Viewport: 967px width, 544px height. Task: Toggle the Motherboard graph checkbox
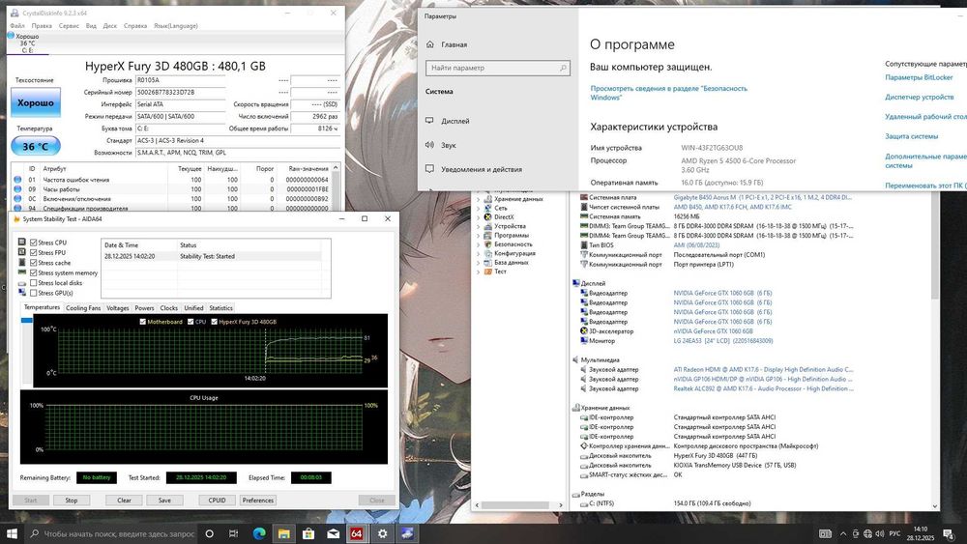tap(143, 322)
